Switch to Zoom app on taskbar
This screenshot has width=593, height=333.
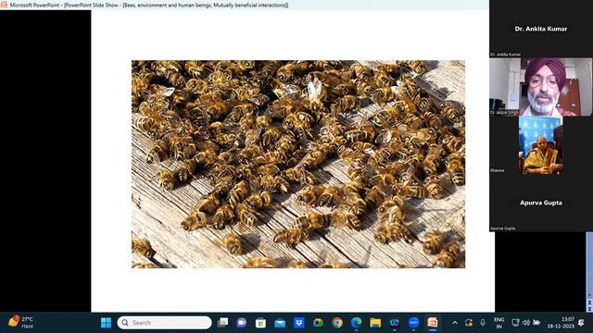pos(414,323)
